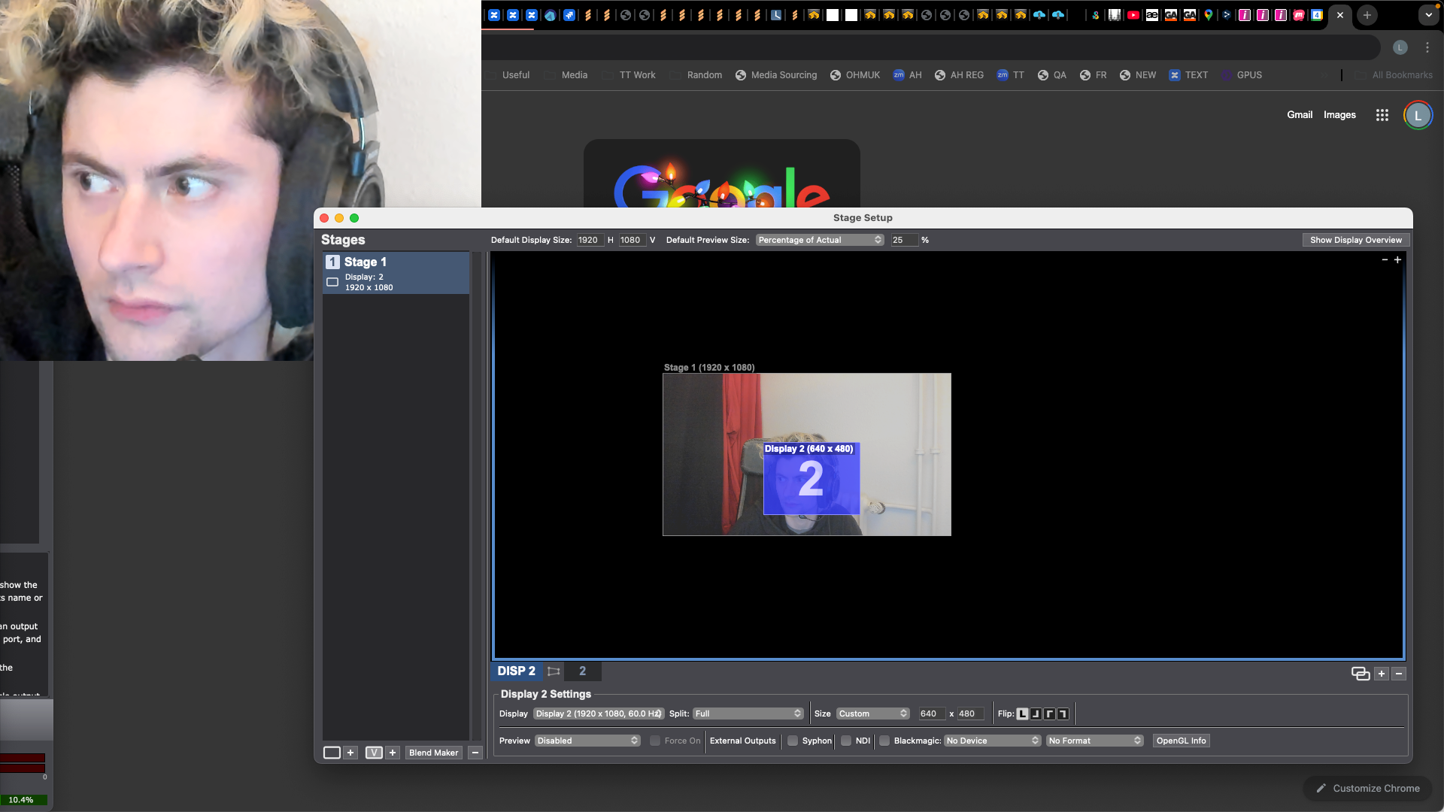Image resolution: width=1444 pixels, height=812 pixels.
Task: Add a new display with the plus button
Action: pyautogui.click(x=1382, y=674)
